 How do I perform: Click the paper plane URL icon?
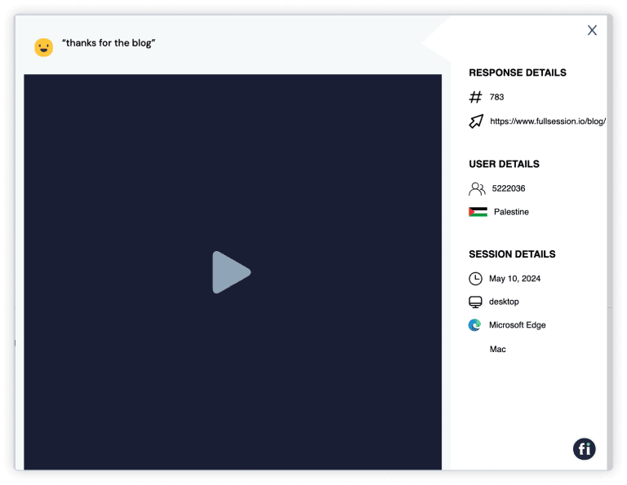pos(476,121)
